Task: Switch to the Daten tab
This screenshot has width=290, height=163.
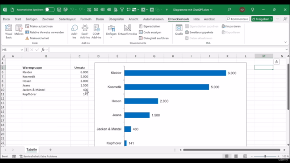Action: [100, 19]
